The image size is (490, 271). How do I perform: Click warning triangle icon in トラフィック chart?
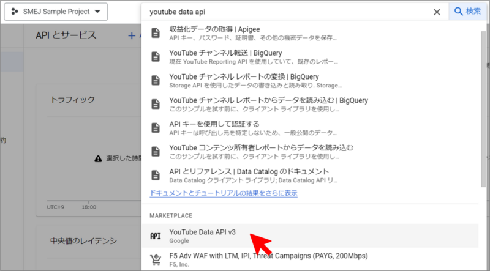pyautogui.click(x=98, y=158)
